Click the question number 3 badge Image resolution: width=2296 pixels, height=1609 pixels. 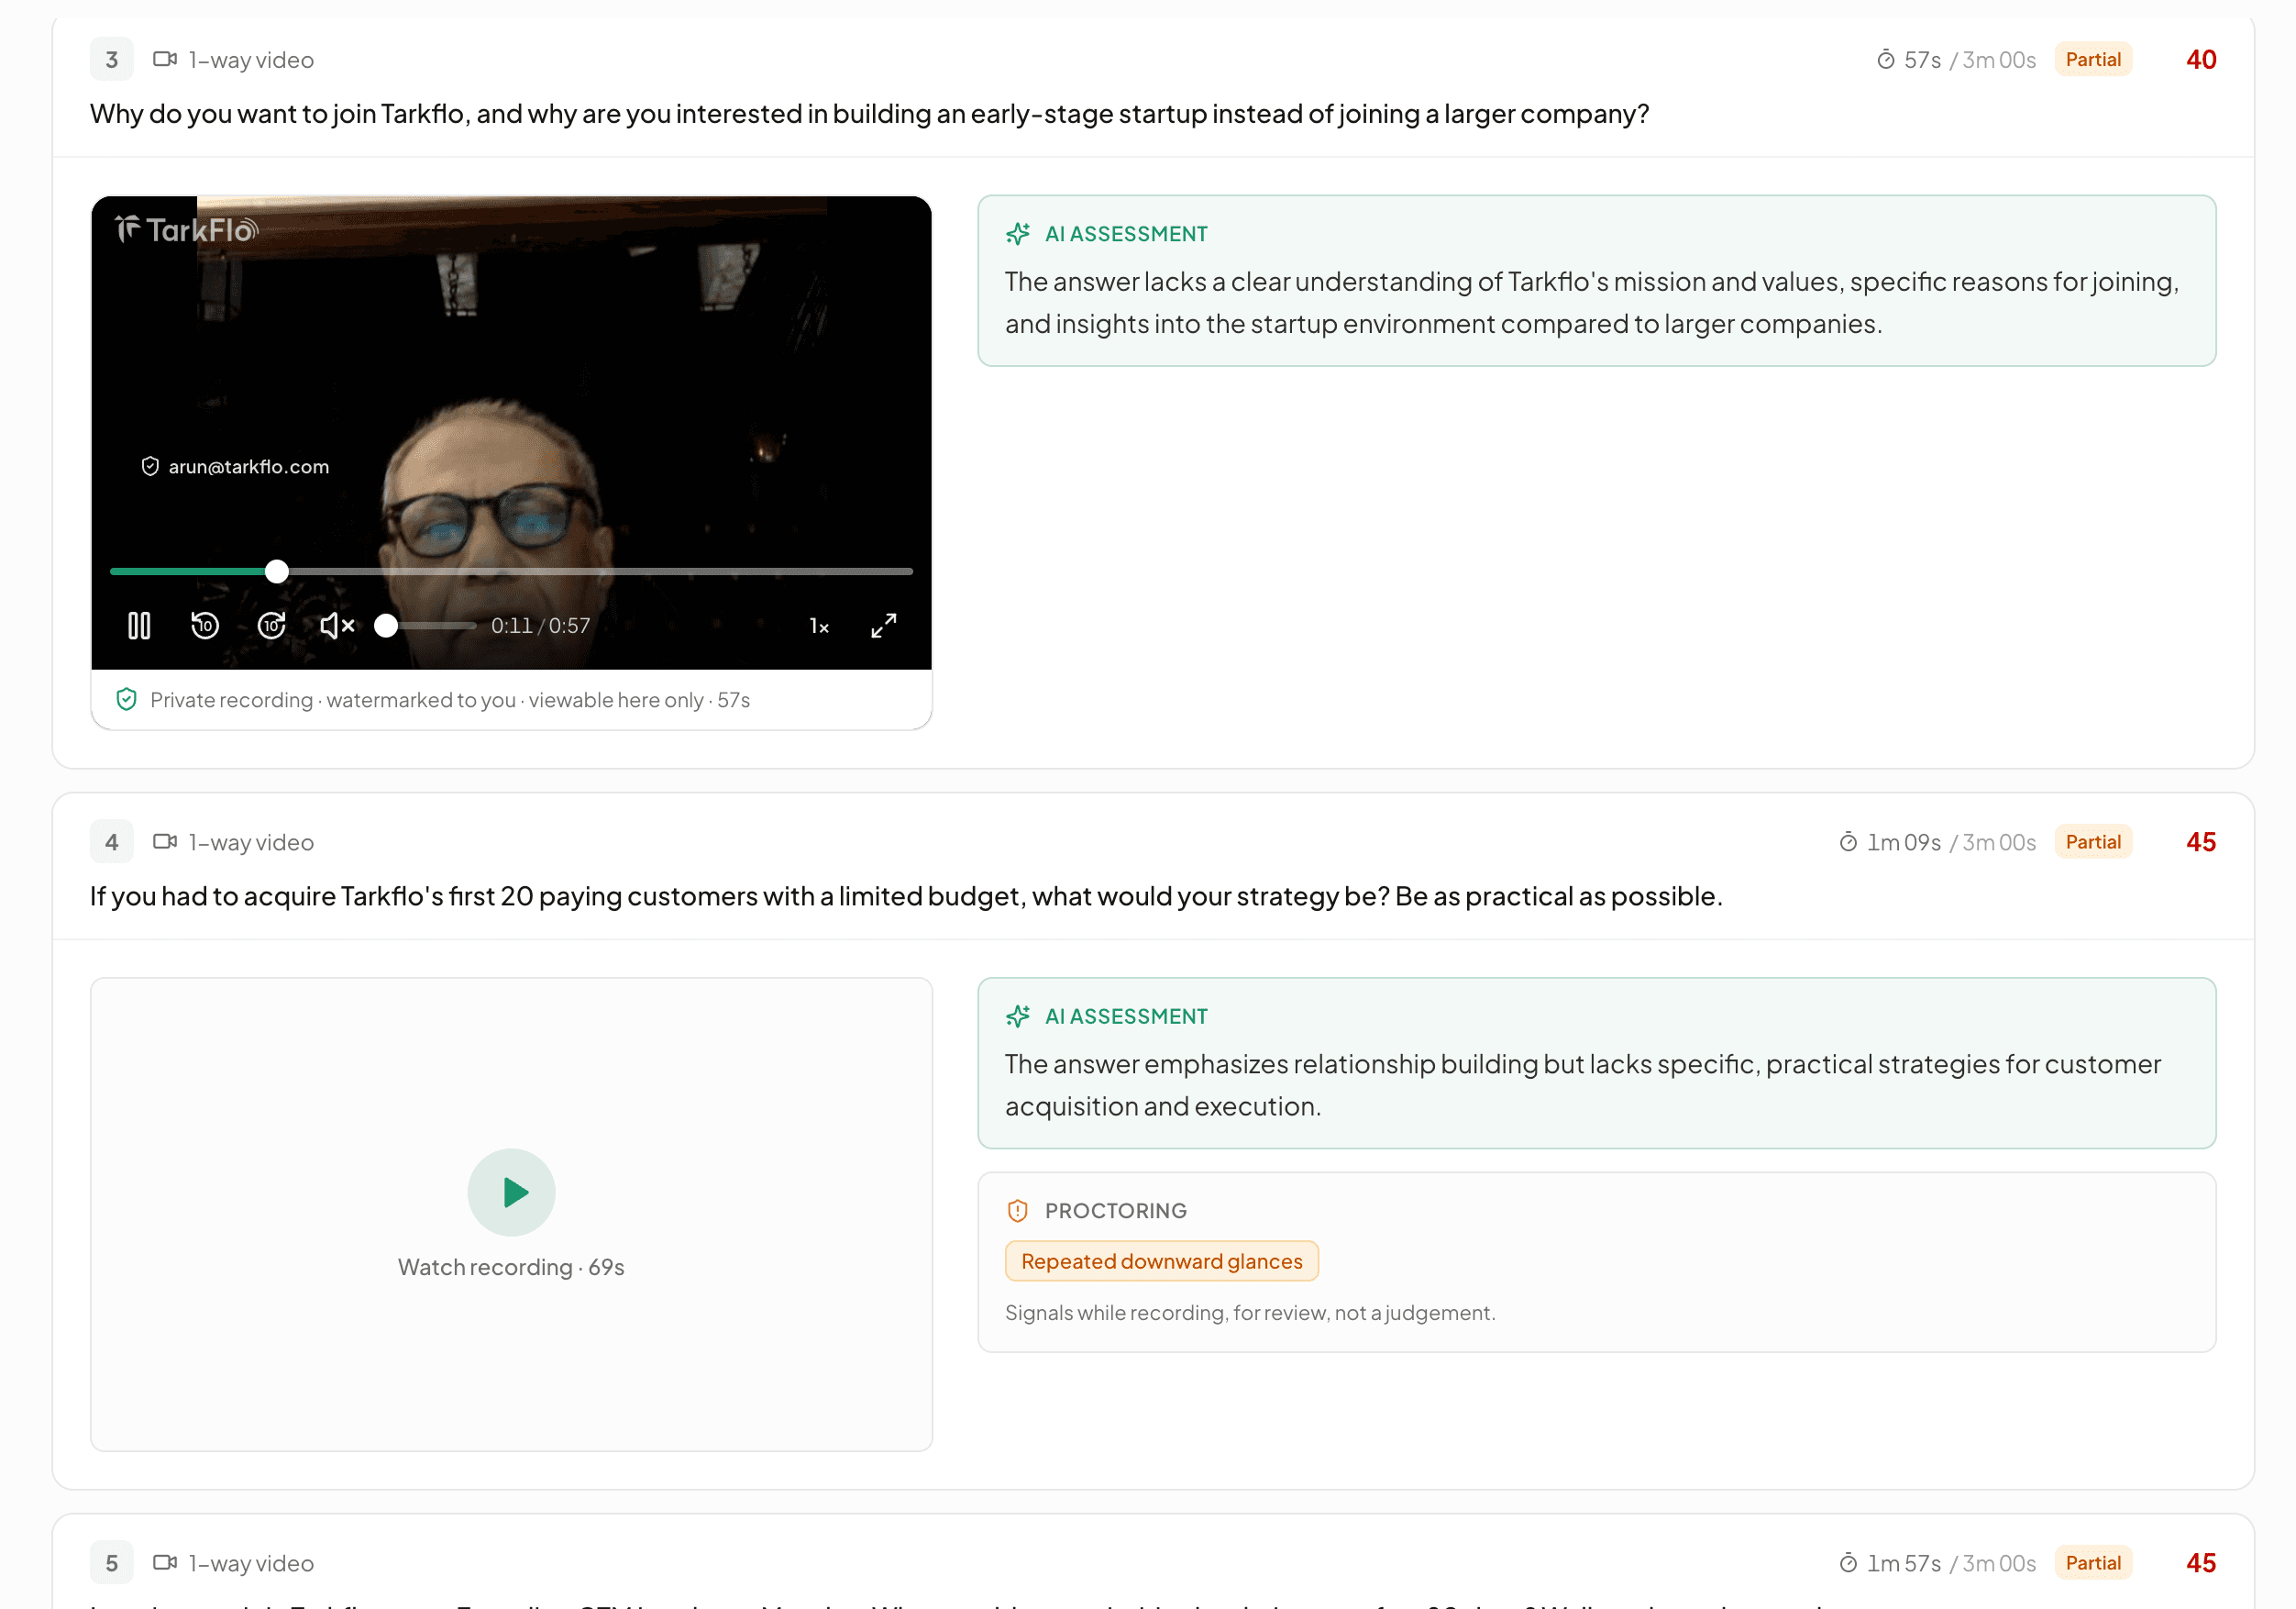point(112,59)
